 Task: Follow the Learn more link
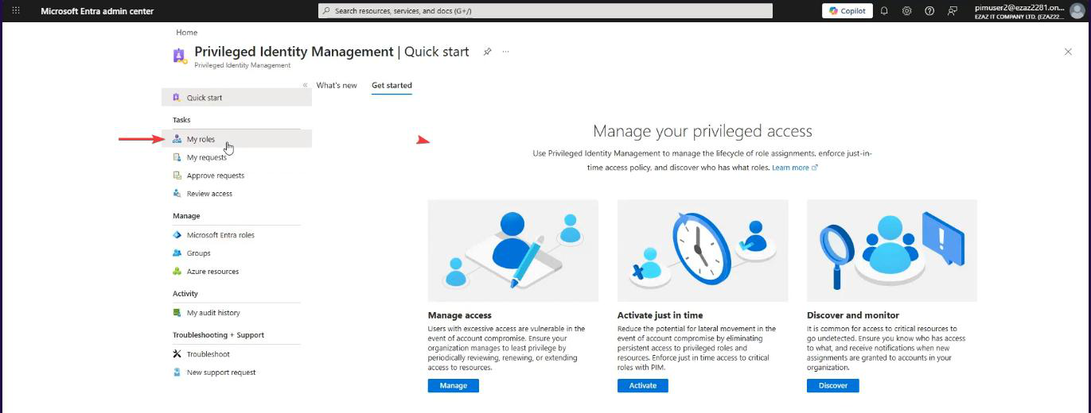coord(794,168)
